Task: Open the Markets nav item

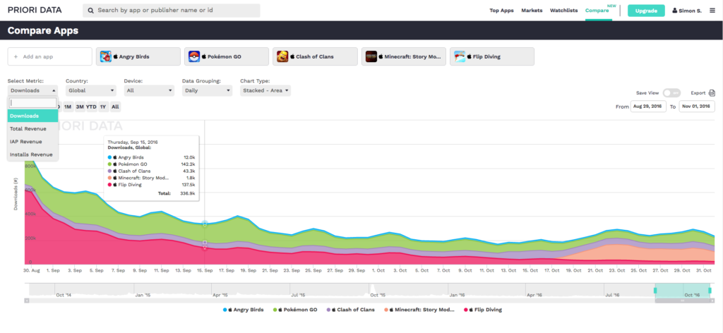Action: 532,10
